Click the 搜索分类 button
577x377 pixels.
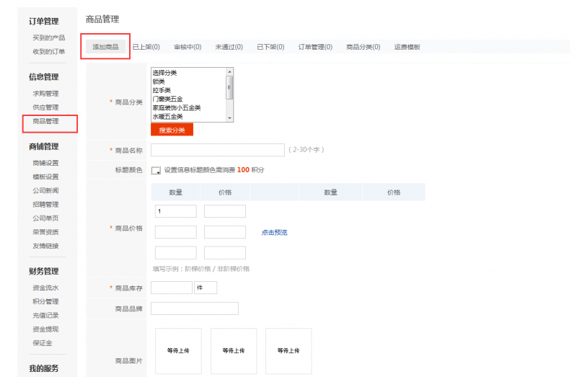172,130
